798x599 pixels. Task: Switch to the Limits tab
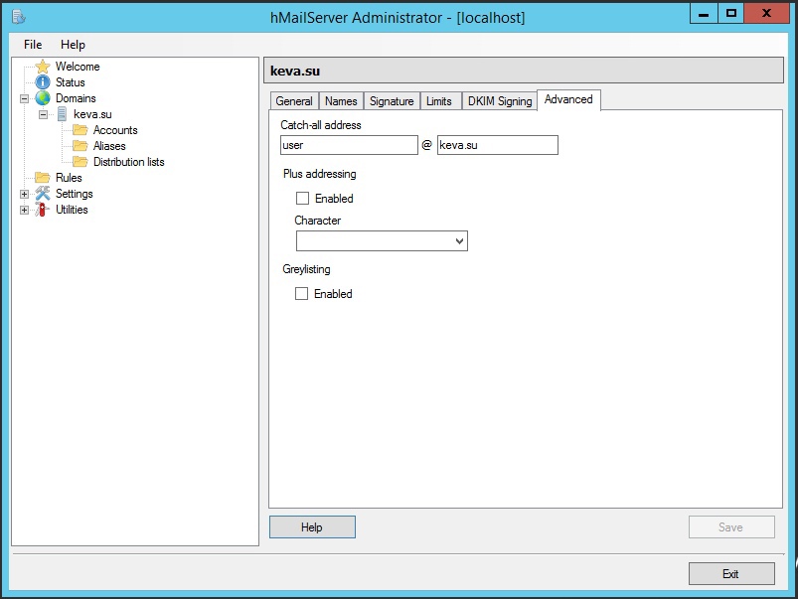coord(438,100)
